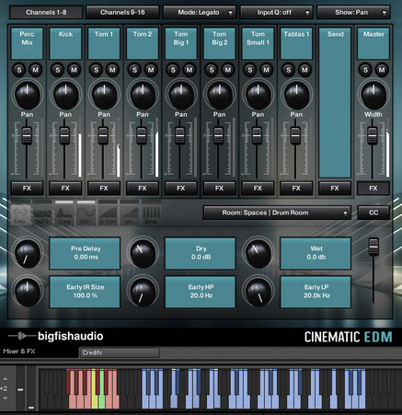Open the Mode: Legato dropdown
Image resolution: width=402 pixels, height=415 pixels.
tap(200, 13)
